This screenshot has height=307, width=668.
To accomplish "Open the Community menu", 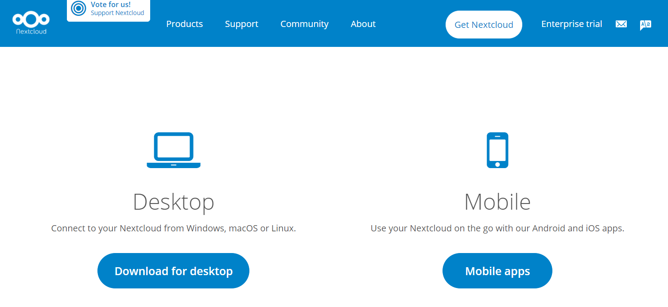I will [304, 24].
